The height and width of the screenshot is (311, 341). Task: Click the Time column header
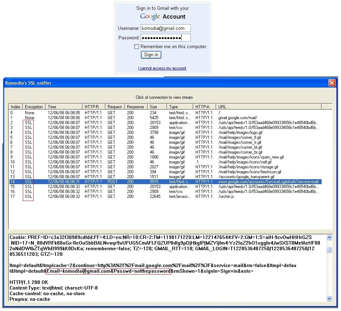tap(63, 107)
